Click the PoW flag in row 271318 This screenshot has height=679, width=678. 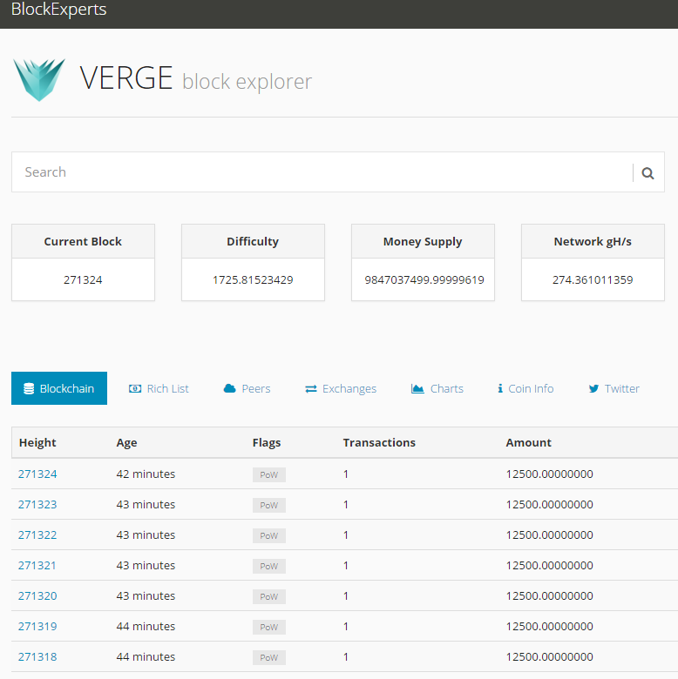pos(268,657)
